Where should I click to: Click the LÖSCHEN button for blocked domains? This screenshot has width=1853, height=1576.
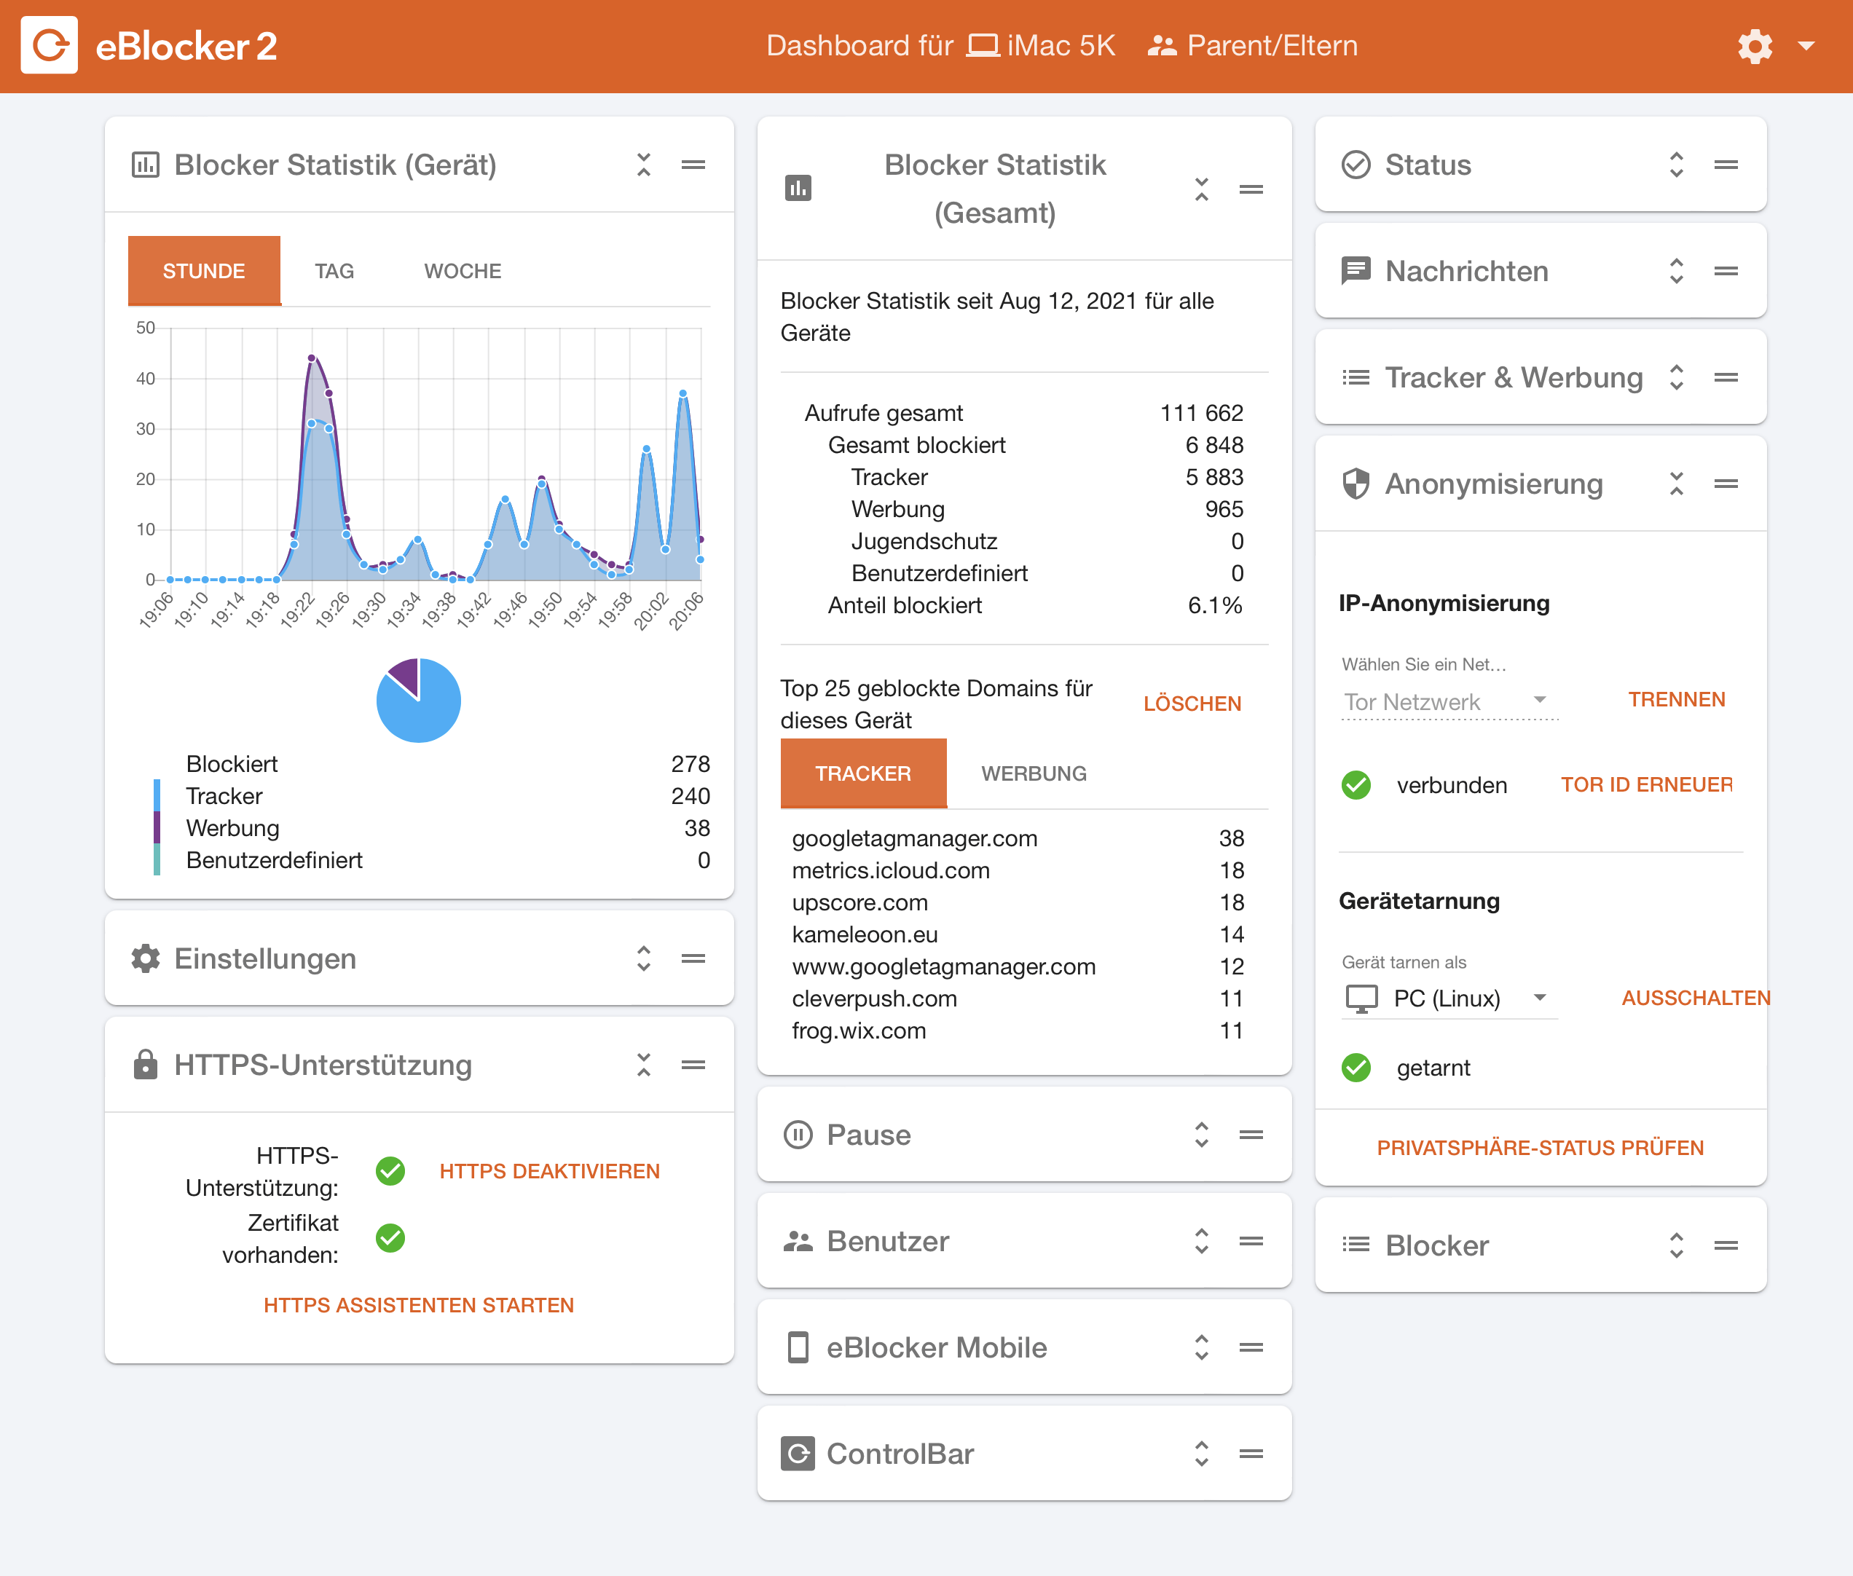1192,704
